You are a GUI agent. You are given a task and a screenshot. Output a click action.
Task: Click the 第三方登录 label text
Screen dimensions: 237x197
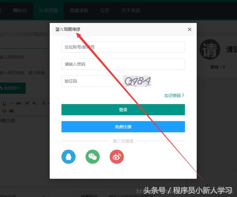[123, 141]
